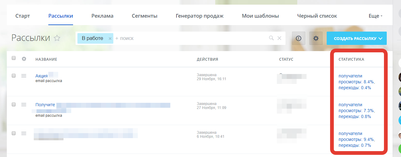This screenshot has width=401, height=157.
Task: Expand the Создать рассылку dropdown arrow
Action: click(381, 38)
